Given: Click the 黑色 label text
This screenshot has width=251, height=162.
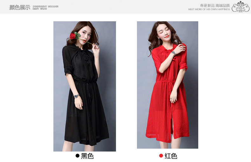Looking at the screenshot, I should coord(87,156).
